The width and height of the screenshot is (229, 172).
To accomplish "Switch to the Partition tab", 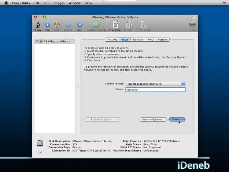I will pos(138,39).
